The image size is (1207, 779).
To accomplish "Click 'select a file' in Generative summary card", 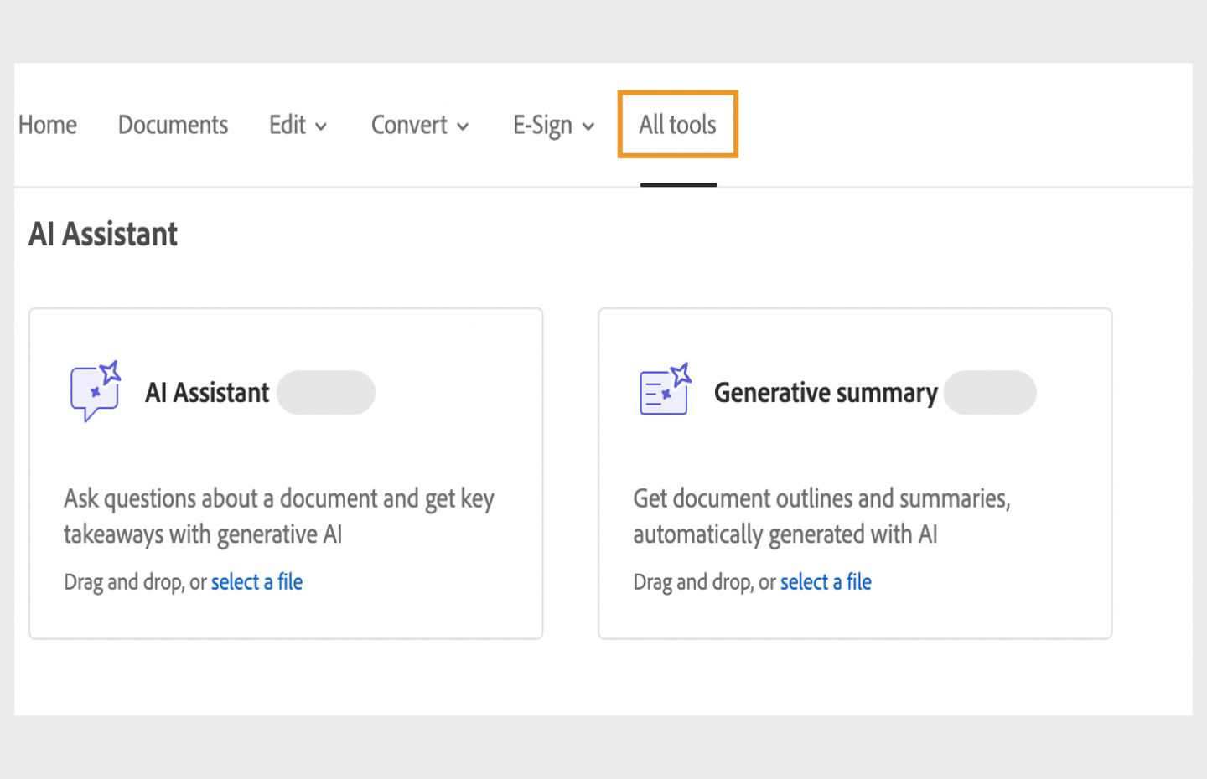I will (826, 581).
